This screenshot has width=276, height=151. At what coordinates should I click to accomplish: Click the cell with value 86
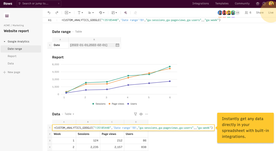pos(136,140)
